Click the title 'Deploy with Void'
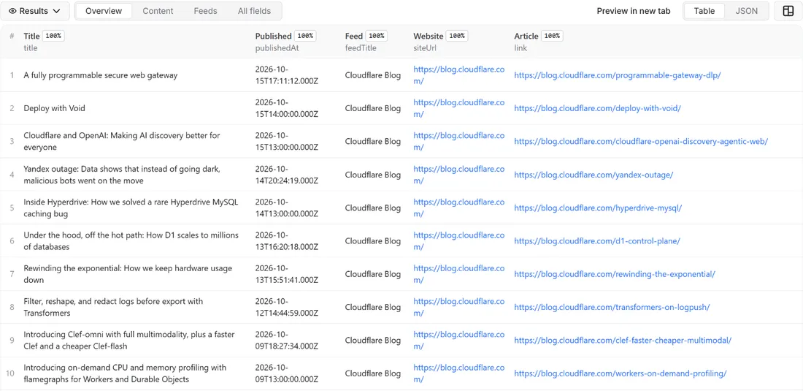This screenshot has width=803, height=391. click(x=54, y=108)
